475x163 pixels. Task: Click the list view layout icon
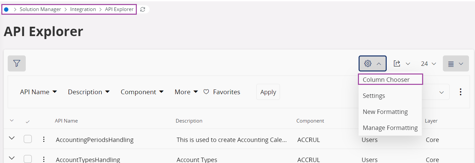[x=451, y=64]
